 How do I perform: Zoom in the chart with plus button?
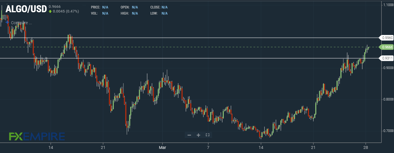click(198, 135)
